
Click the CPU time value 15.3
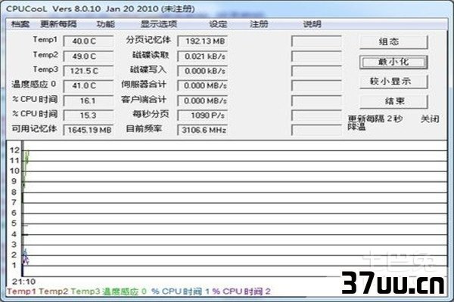click(89, 116)
